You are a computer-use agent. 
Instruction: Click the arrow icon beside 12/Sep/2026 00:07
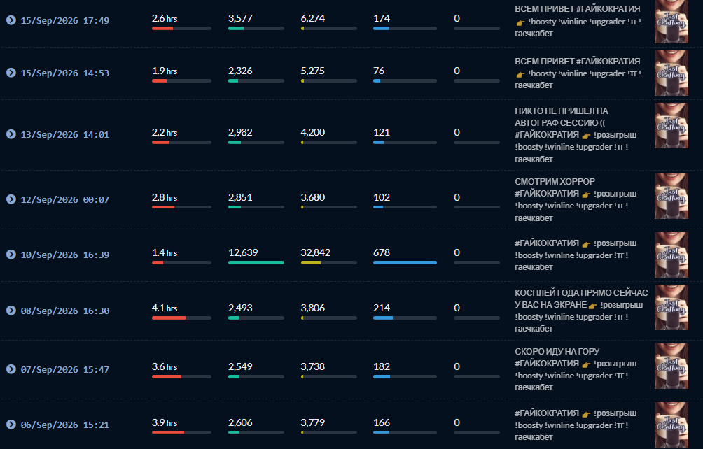point(11,199)
